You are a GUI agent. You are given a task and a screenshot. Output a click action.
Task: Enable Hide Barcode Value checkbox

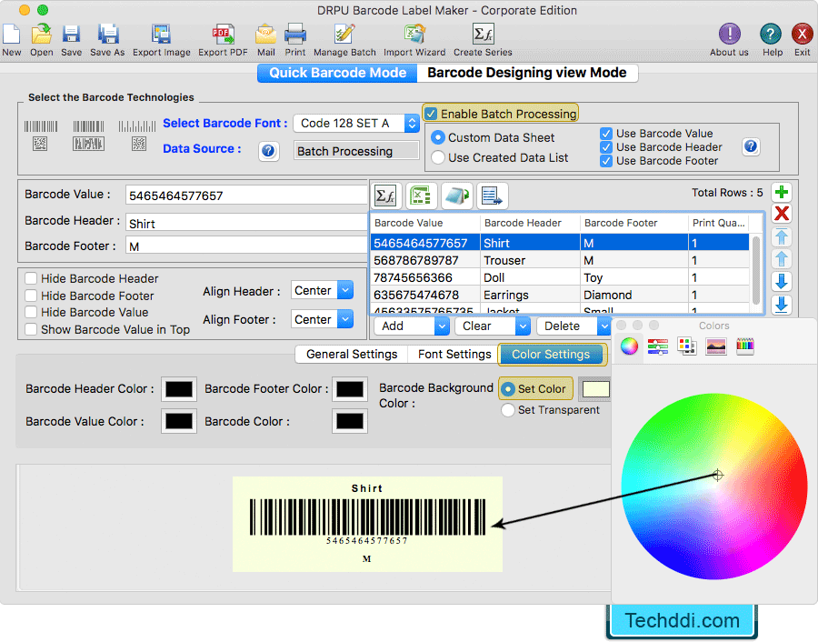pyautogui.click(x=31, y=312)
